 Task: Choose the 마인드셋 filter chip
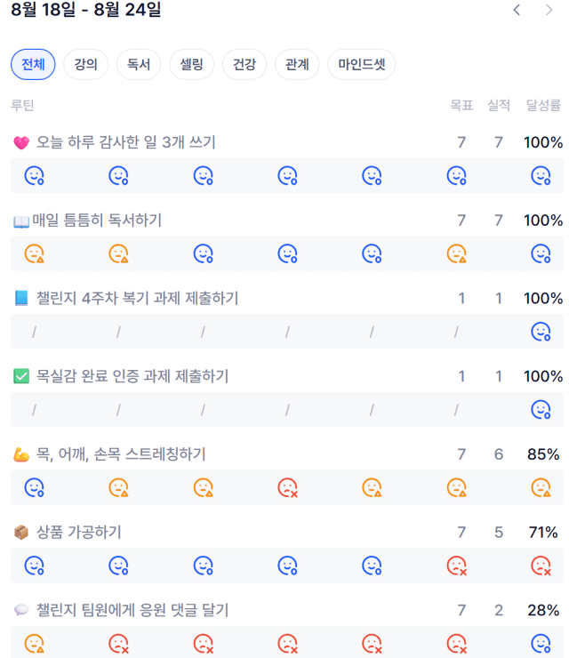362,64
